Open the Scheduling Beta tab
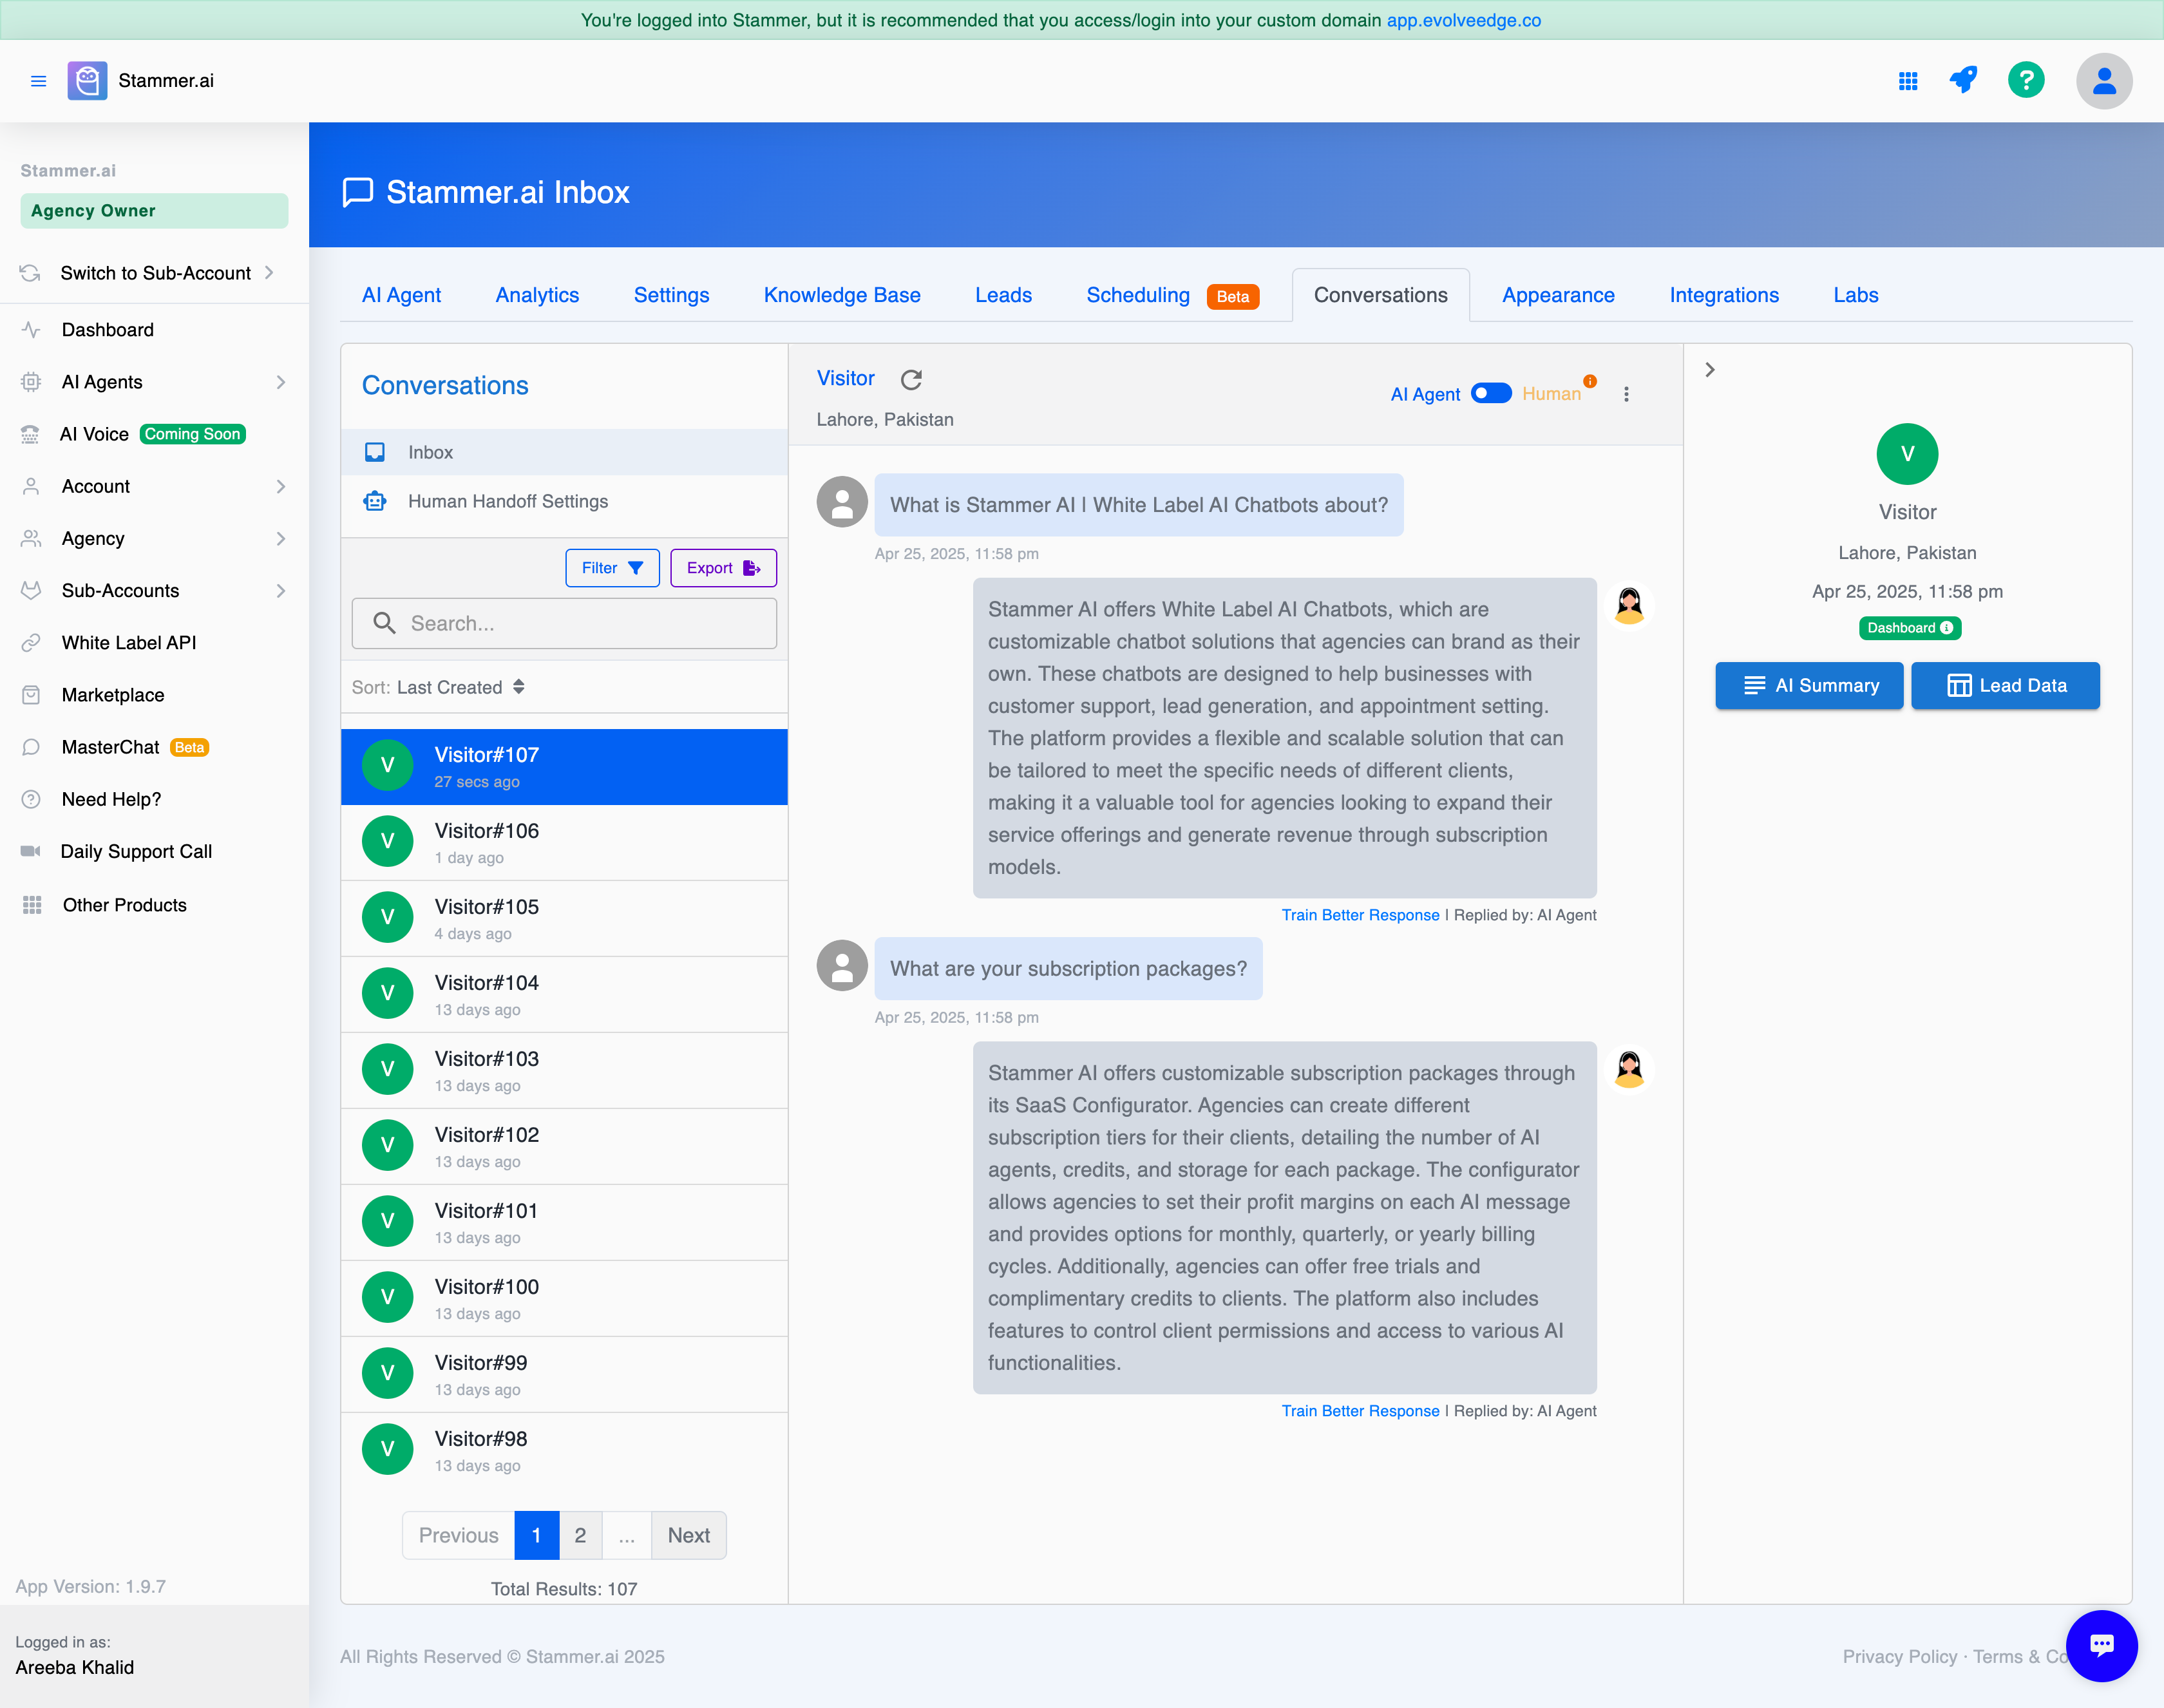 click(x=1172, y=295)
